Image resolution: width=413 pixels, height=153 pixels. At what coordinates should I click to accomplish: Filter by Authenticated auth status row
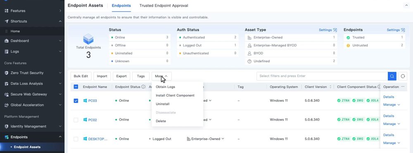[x=208, y=37]
